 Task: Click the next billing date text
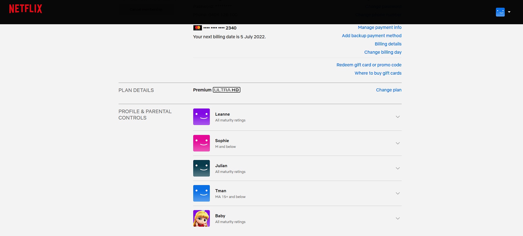(229, 37)
